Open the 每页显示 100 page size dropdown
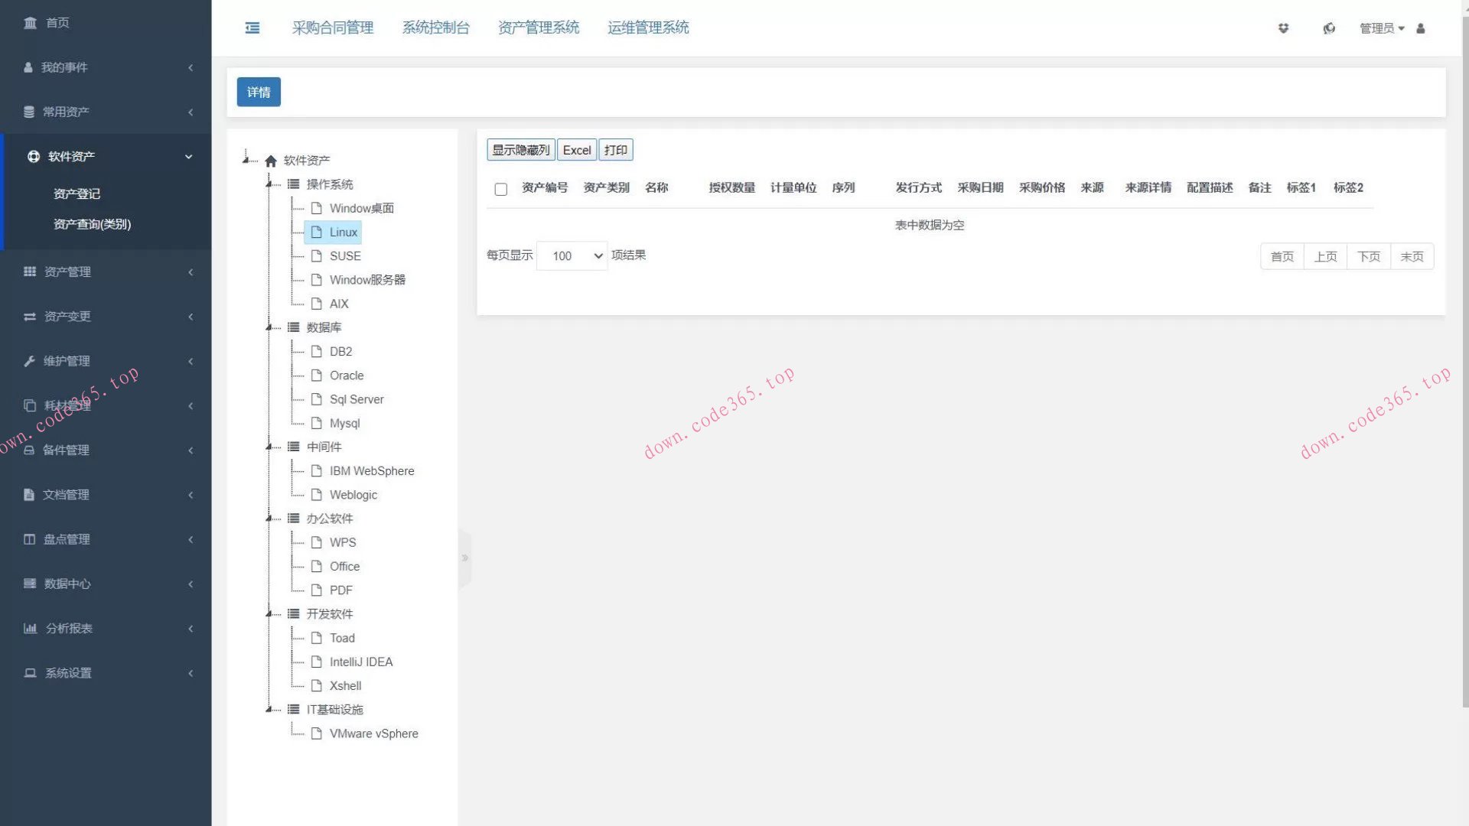1469x826 pixels. tap(572, 256)
